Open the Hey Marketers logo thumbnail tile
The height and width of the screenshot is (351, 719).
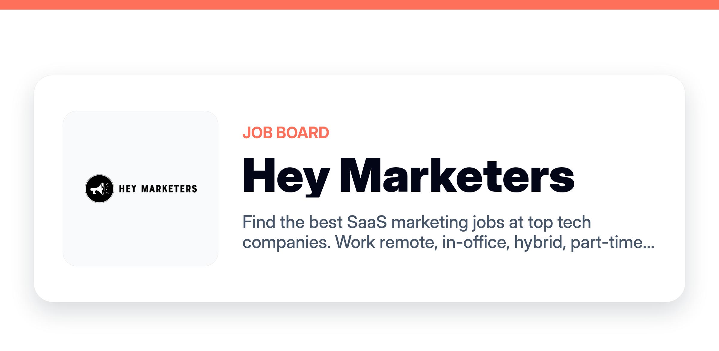[141, 189]
